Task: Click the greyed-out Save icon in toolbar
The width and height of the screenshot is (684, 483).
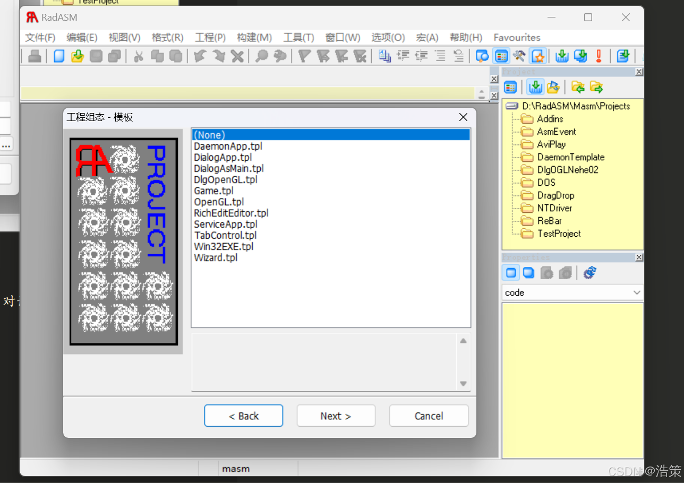Action: click(x=96, y=56)
